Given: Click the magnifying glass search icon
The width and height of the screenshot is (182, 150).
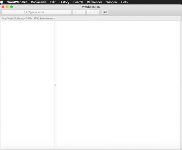Looking at the screenshot, I should (26, 12).
